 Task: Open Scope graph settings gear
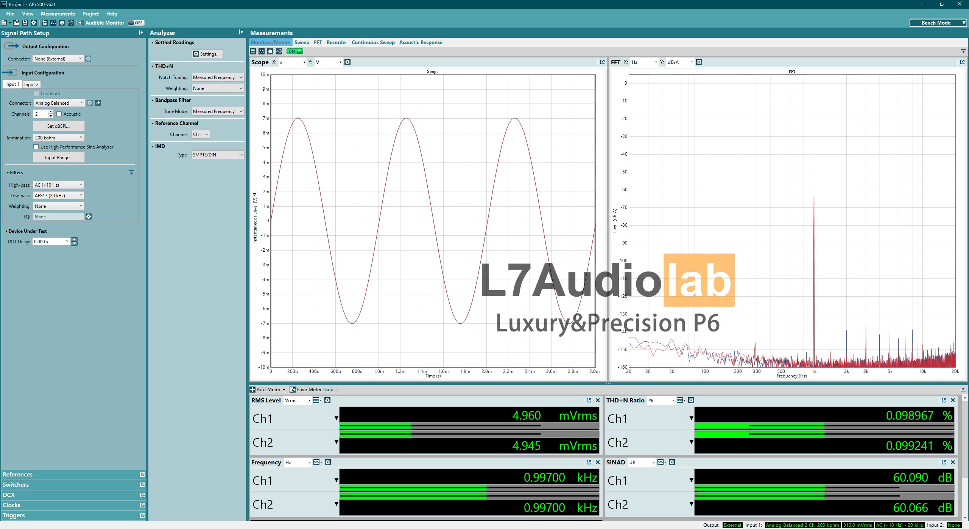[x=347, y=62]
